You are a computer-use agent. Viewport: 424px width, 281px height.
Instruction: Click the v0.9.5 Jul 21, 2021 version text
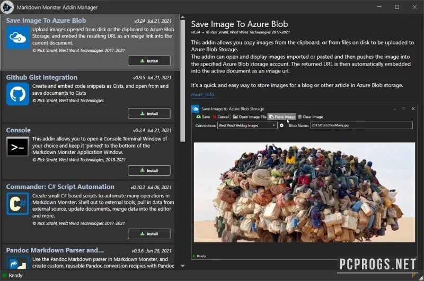pos(152,78)
